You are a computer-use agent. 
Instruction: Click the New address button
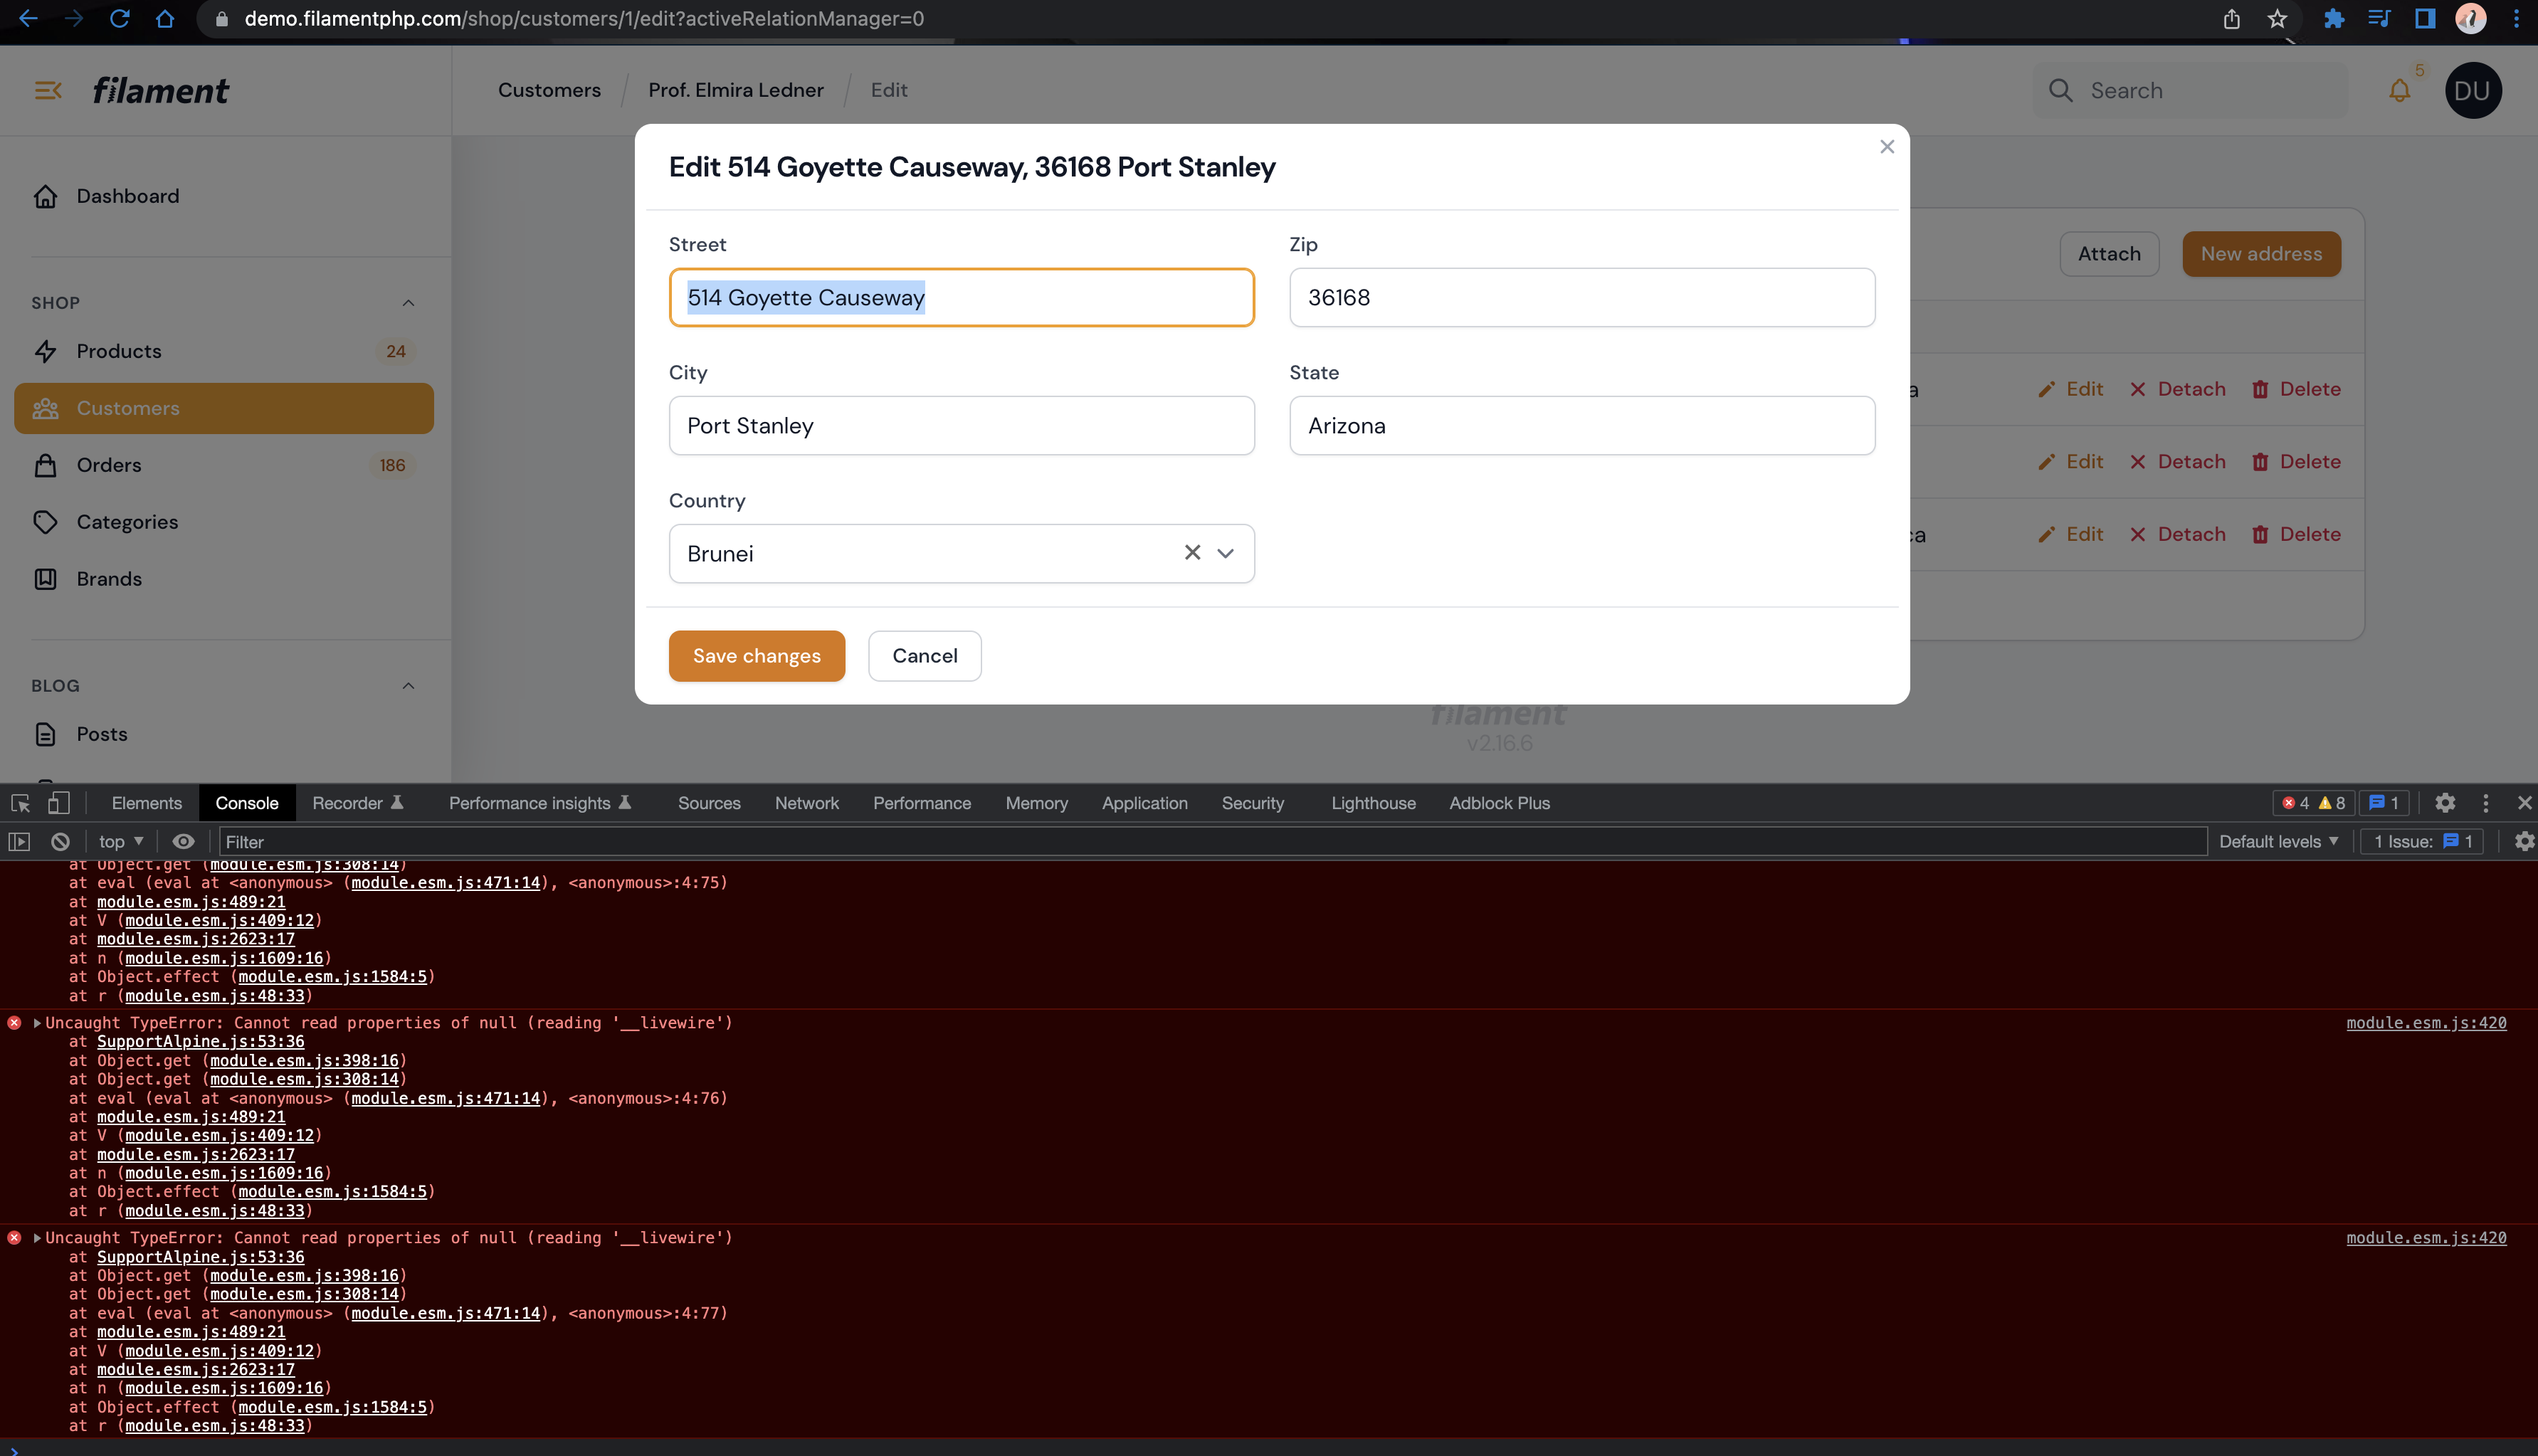pos(2261,253)
